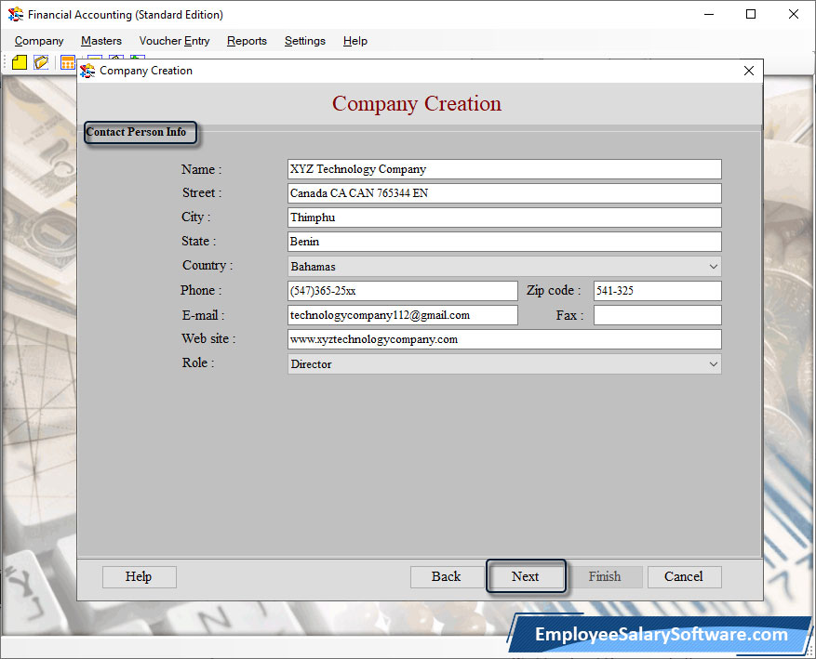816x659 pixels.
Task: Open the Company menu
Action: pos(39,41)
